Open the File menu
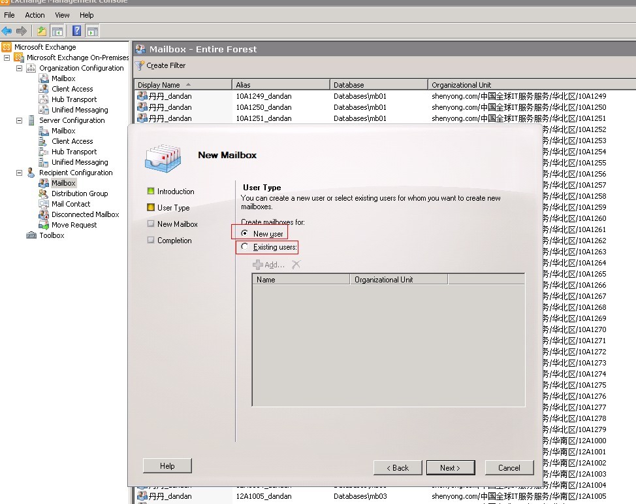This screenshot has width=636, height=504. point(9,15)
